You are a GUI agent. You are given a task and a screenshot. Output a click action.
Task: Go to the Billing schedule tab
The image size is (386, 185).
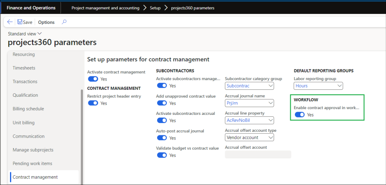[28, 109]
